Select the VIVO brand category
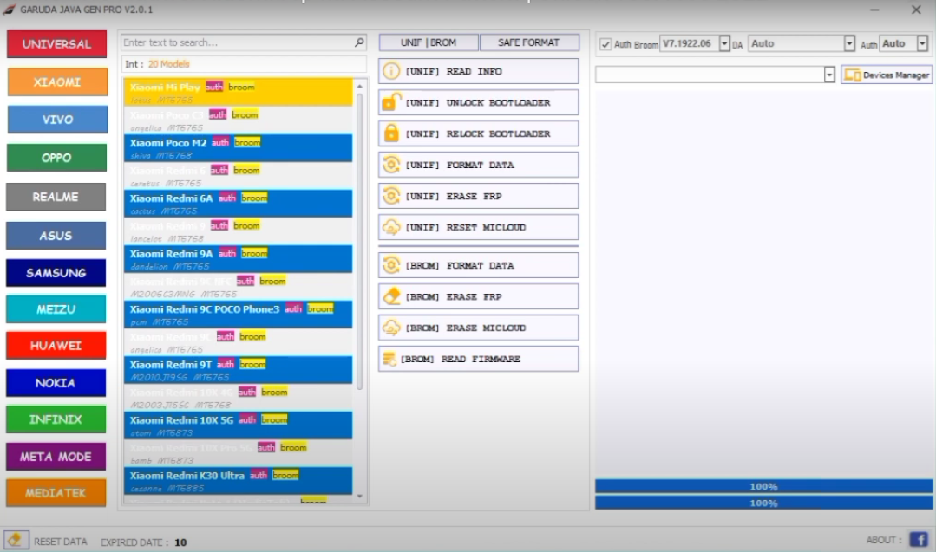This screenshot has width=936, height=552. coord(57,120)
